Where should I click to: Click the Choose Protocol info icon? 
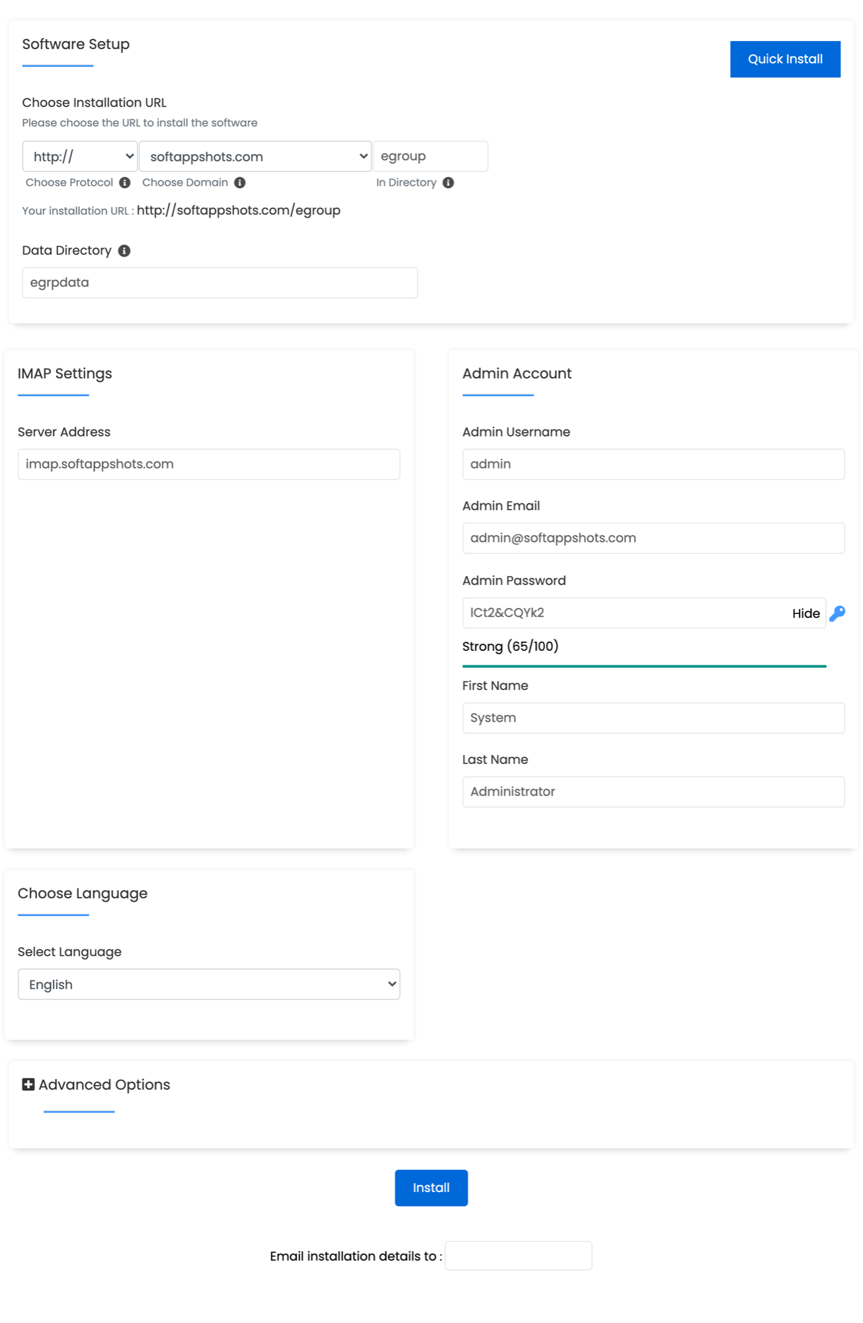click(124, 183)
